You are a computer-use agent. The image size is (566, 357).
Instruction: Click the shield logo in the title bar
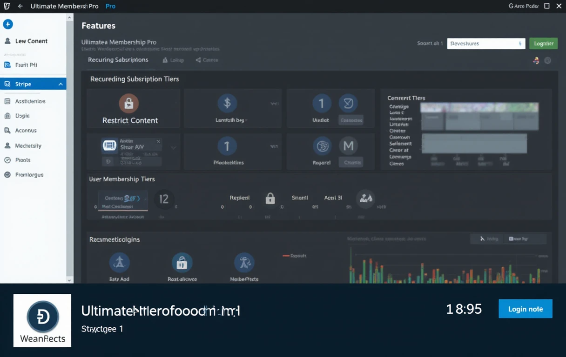7,7
